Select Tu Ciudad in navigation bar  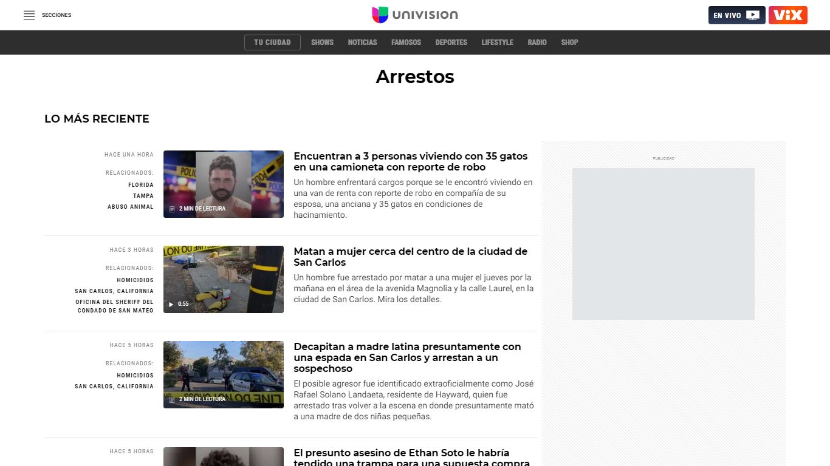coord(272,42)
